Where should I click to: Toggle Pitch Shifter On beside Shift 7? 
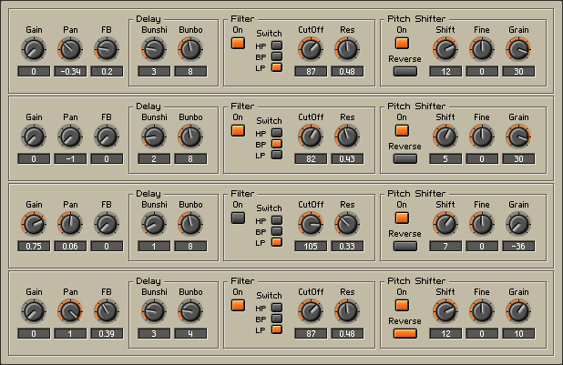[x=402, y=218]
